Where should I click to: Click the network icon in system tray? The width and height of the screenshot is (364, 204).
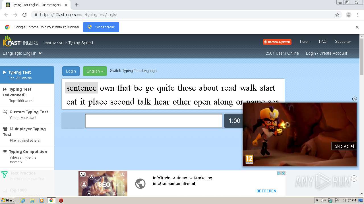[x=330, y=200]
